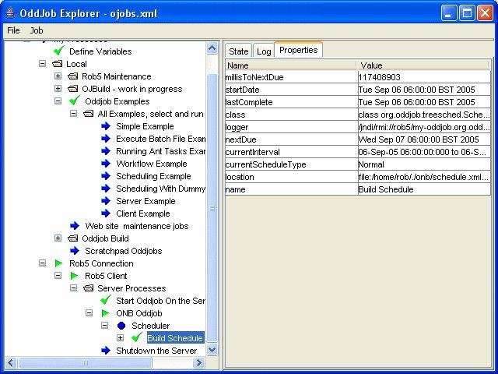
Task: Click the tree's scroll down arrow
Action: click(x=212, y=350)
